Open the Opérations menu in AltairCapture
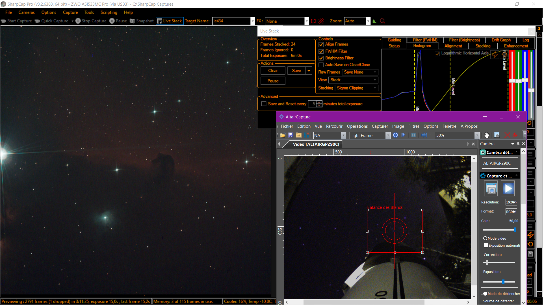Screen dimensions: 546x308 pyautogui.click(x=357, y=126)
